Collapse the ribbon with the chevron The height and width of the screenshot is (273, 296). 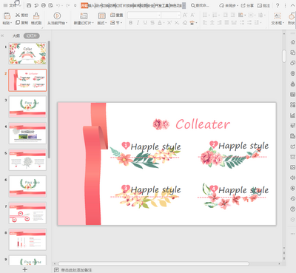tap(292, 5)
